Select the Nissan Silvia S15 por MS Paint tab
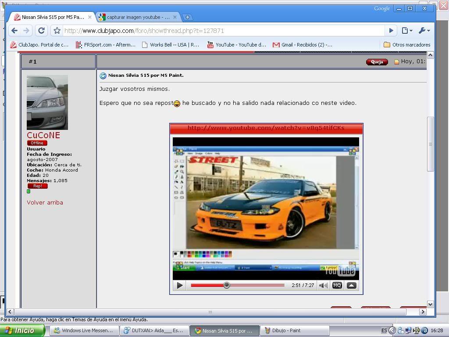 (x=53, y=17)
